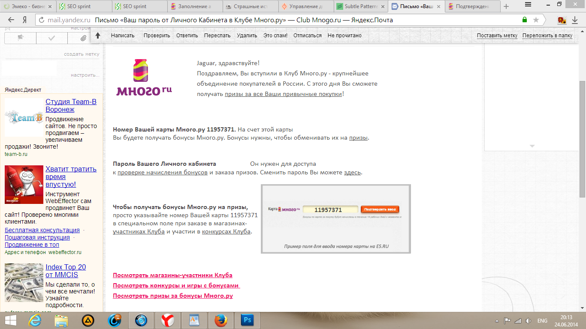The width and height of the screenshot is (586, 329).
Task: Click the paperclip attachments filter icon
Action: pyautogui.click(x=84, y=38)
